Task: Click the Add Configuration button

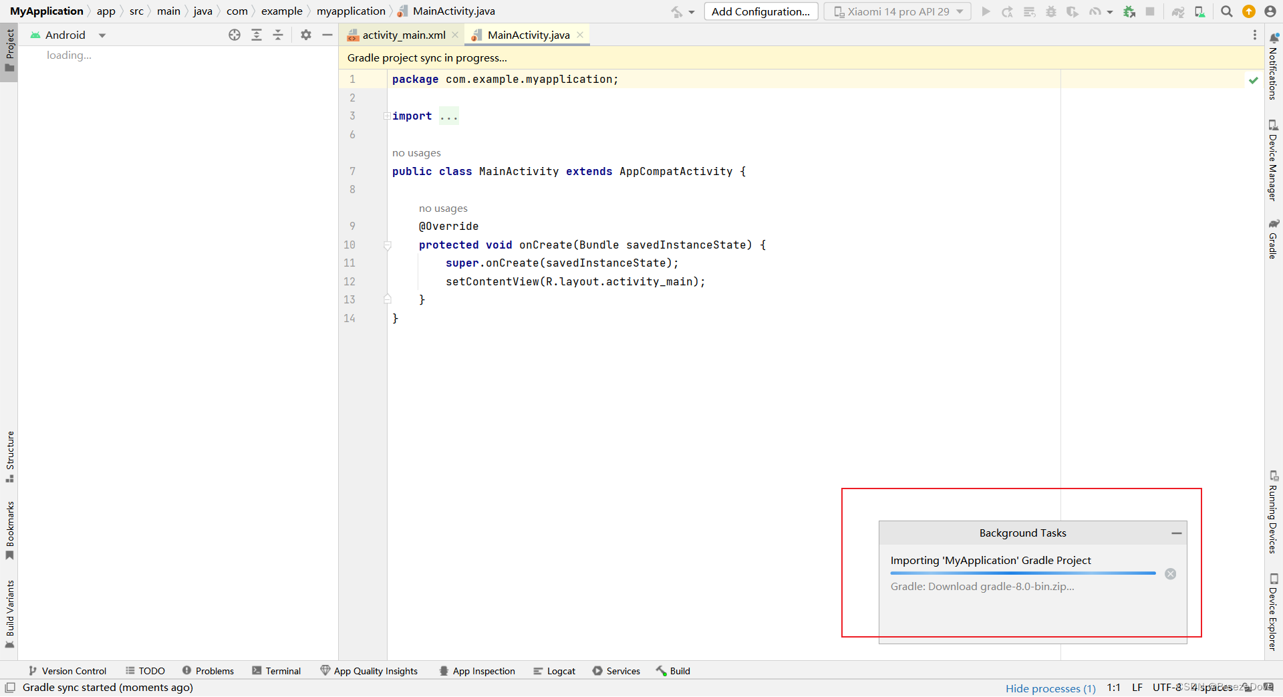Action: (760, 11)
